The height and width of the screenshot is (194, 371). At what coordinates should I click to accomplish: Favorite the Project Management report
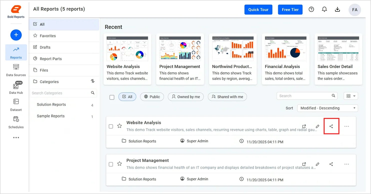119,164
